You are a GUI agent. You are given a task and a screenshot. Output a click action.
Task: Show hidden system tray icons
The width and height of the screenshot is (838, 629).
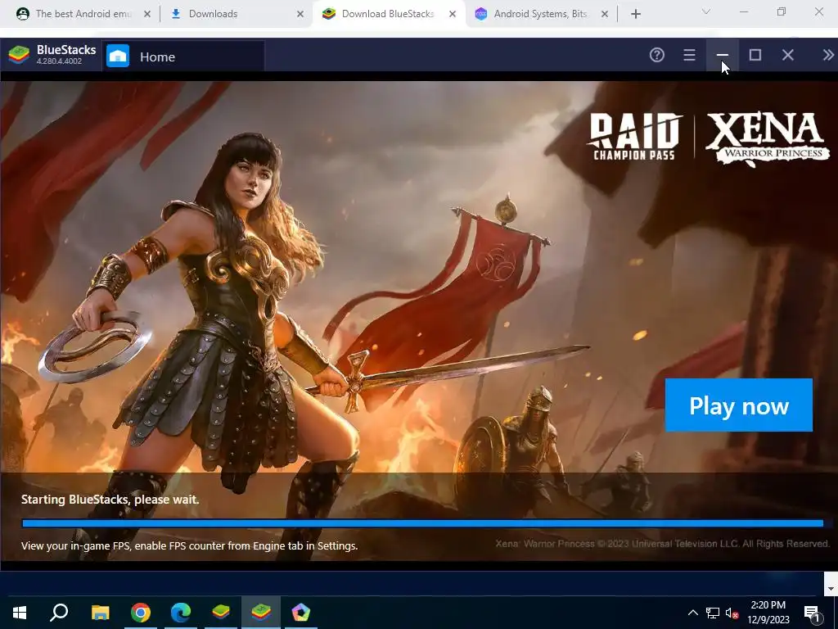pyautogui.click(x=692, y=613)
